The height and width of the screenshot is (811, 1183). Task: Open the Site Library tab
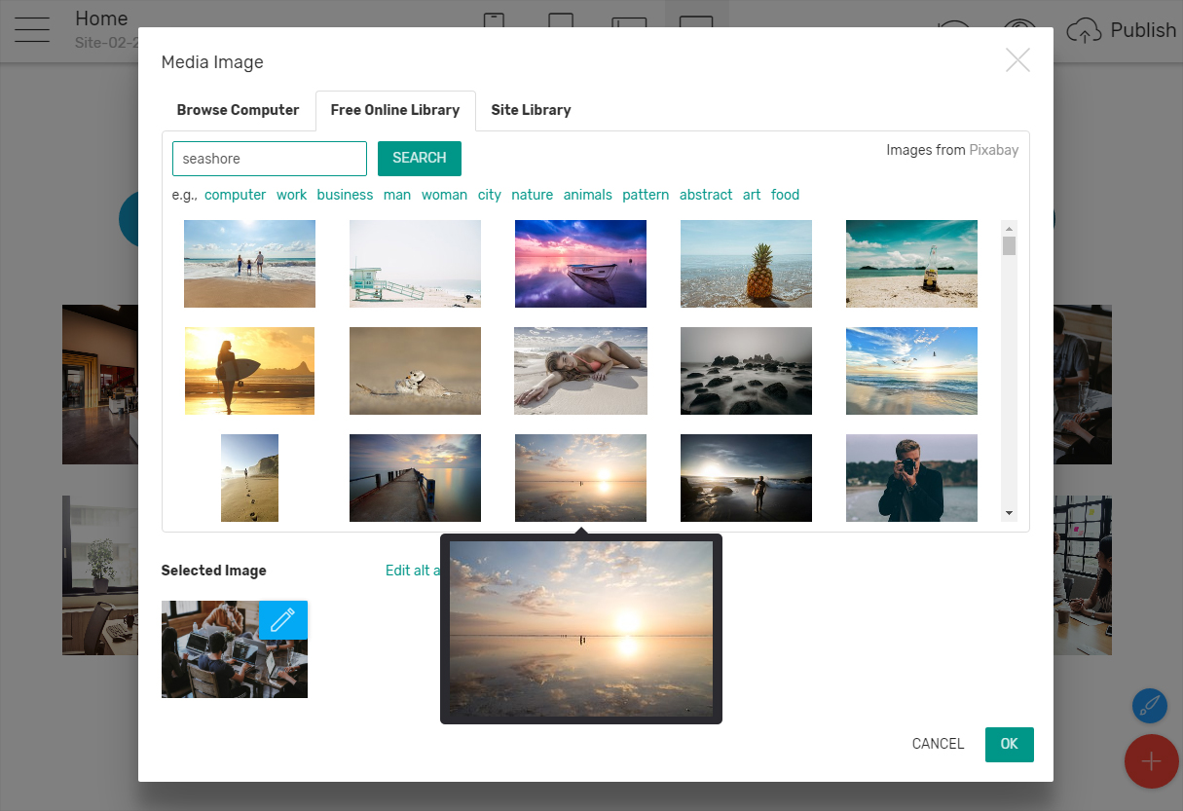(x=531, y=110)
